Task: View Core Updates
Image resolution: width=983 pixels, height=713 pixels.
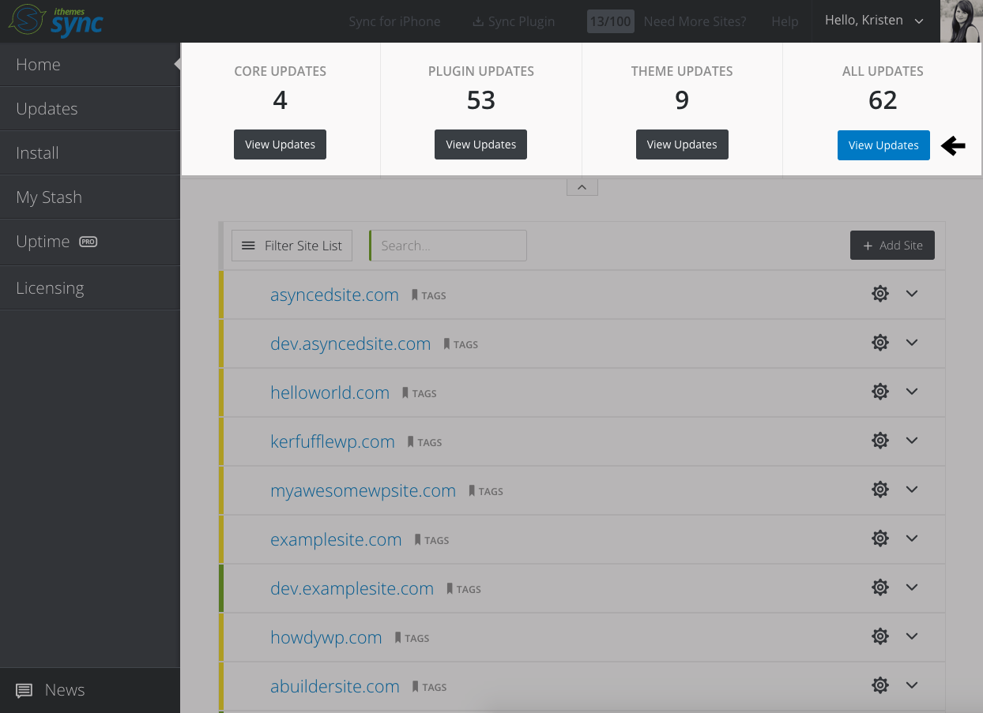Action: [x=280, y=144]
